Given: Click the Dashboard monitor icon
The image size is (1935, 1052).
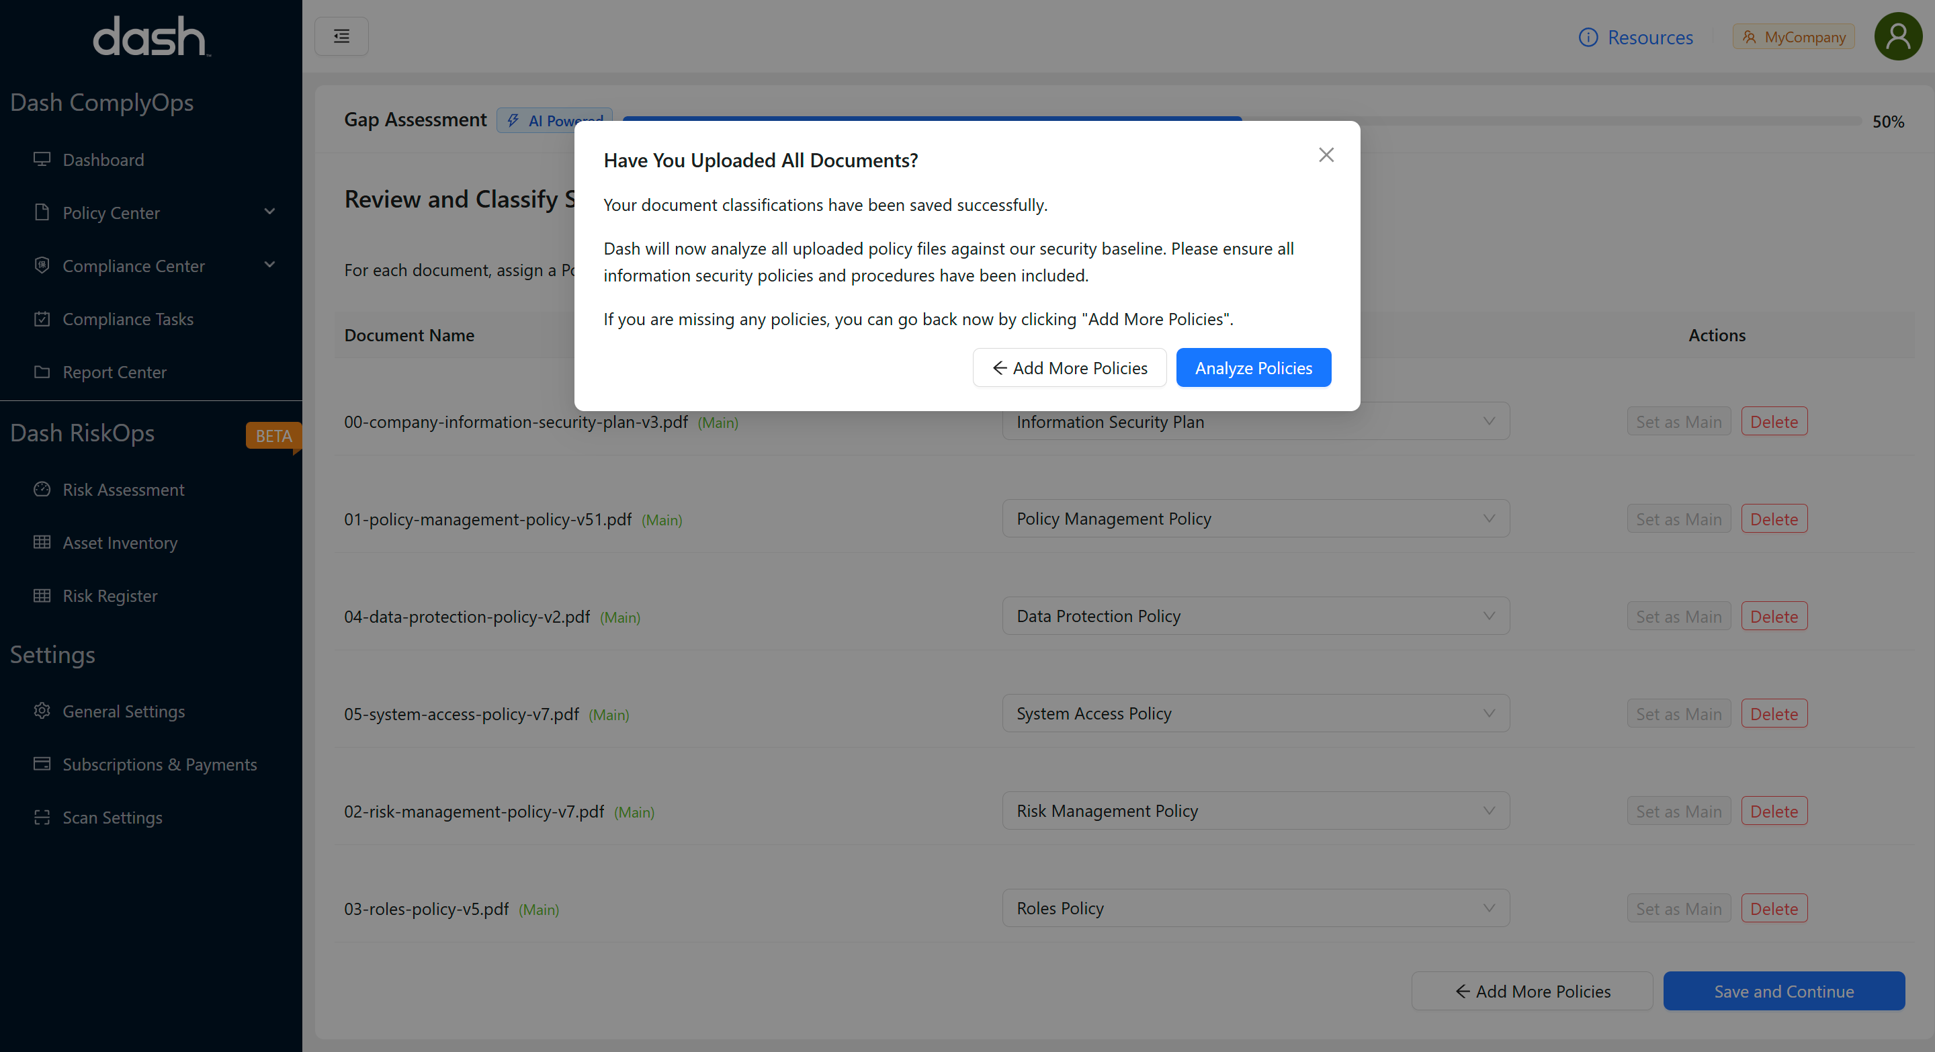Looking at the screenshot, I should (x=42, y=159).
